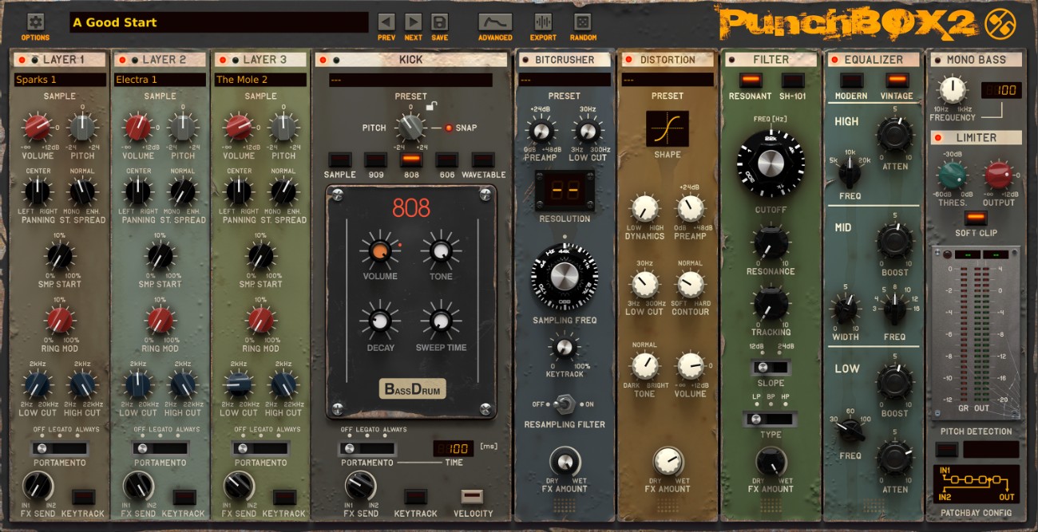This screenshot has height=532, width=1038.
Task: Toggle the Pitch Detection button
Action: click(x=946, y=449)
